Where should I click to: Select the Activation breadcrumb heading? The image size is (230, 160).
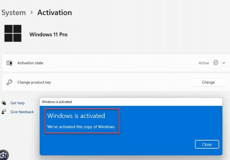(x=54, y=13)
